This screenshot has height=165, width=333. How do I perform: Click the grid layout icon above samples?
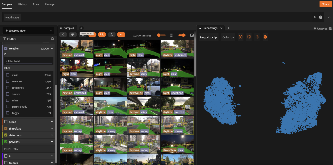point(172,35)
